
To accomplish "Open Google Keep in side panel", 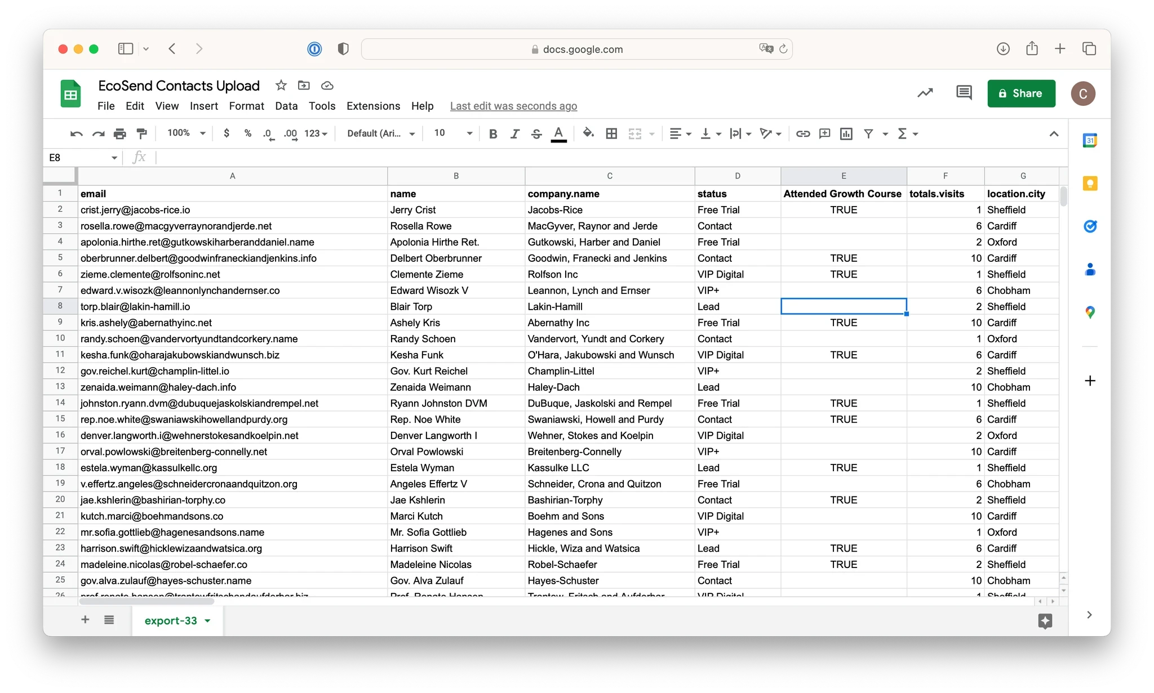I will point(1090,184).
